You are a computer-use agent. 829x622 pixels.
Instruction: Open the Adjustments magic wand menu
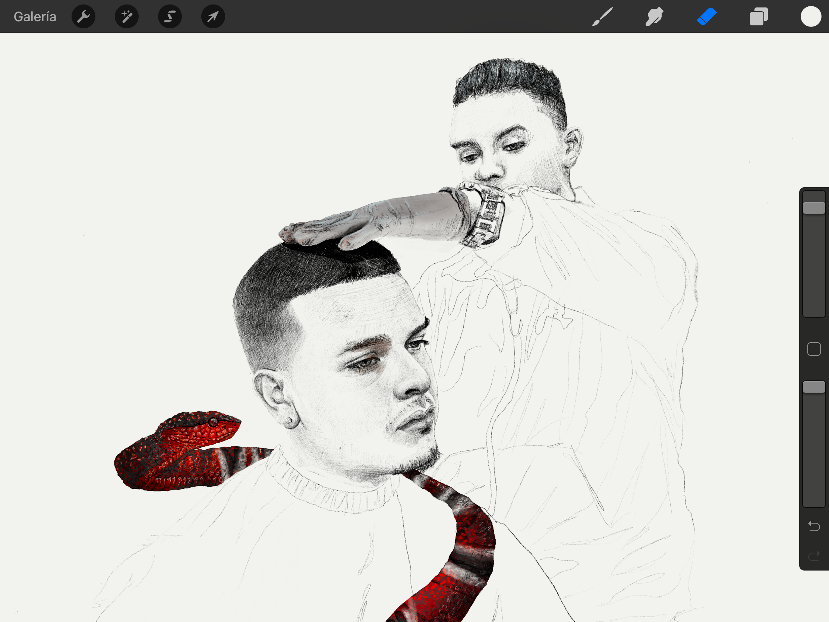click(x=127, y=16)
